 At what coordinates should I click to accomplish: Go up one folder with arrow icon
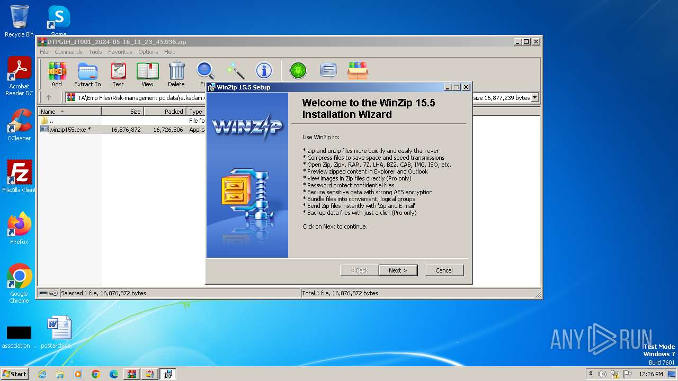point(49,97)
